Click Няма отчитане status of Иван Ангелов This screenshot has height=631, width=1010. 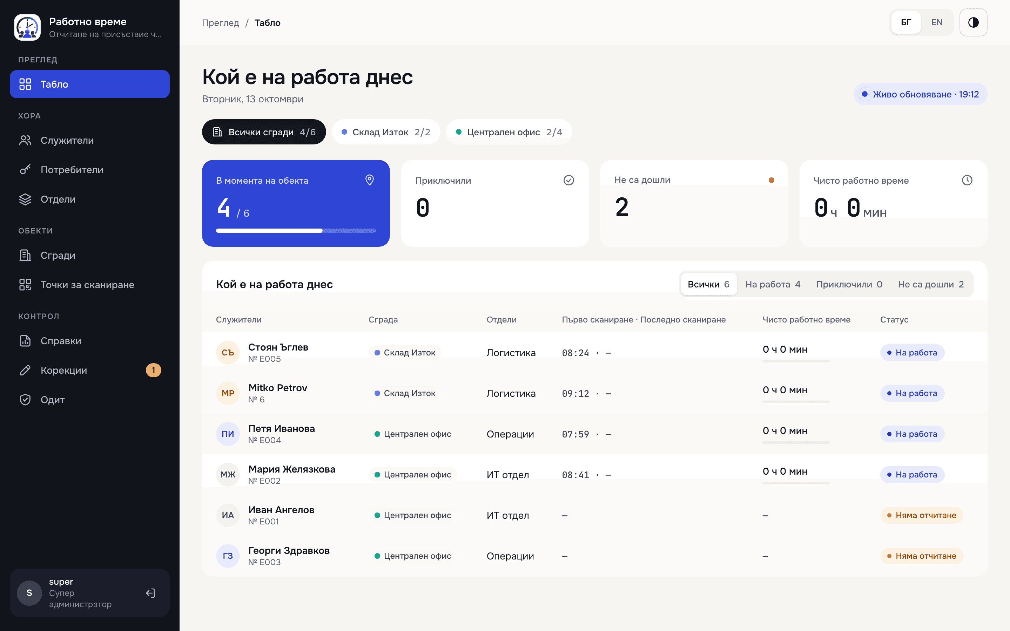pos(922,515)
